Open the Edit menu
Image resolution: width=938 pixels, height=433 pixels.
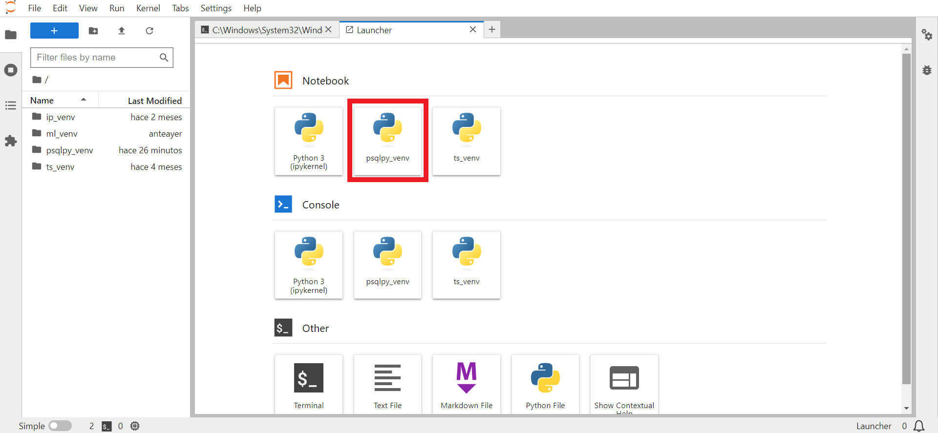click(x=60, y=8)
